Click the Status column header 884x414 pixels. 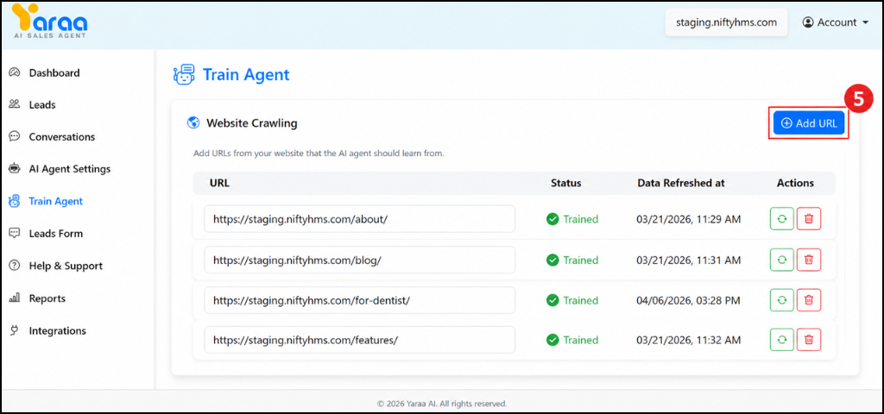(x=566, y=183)
